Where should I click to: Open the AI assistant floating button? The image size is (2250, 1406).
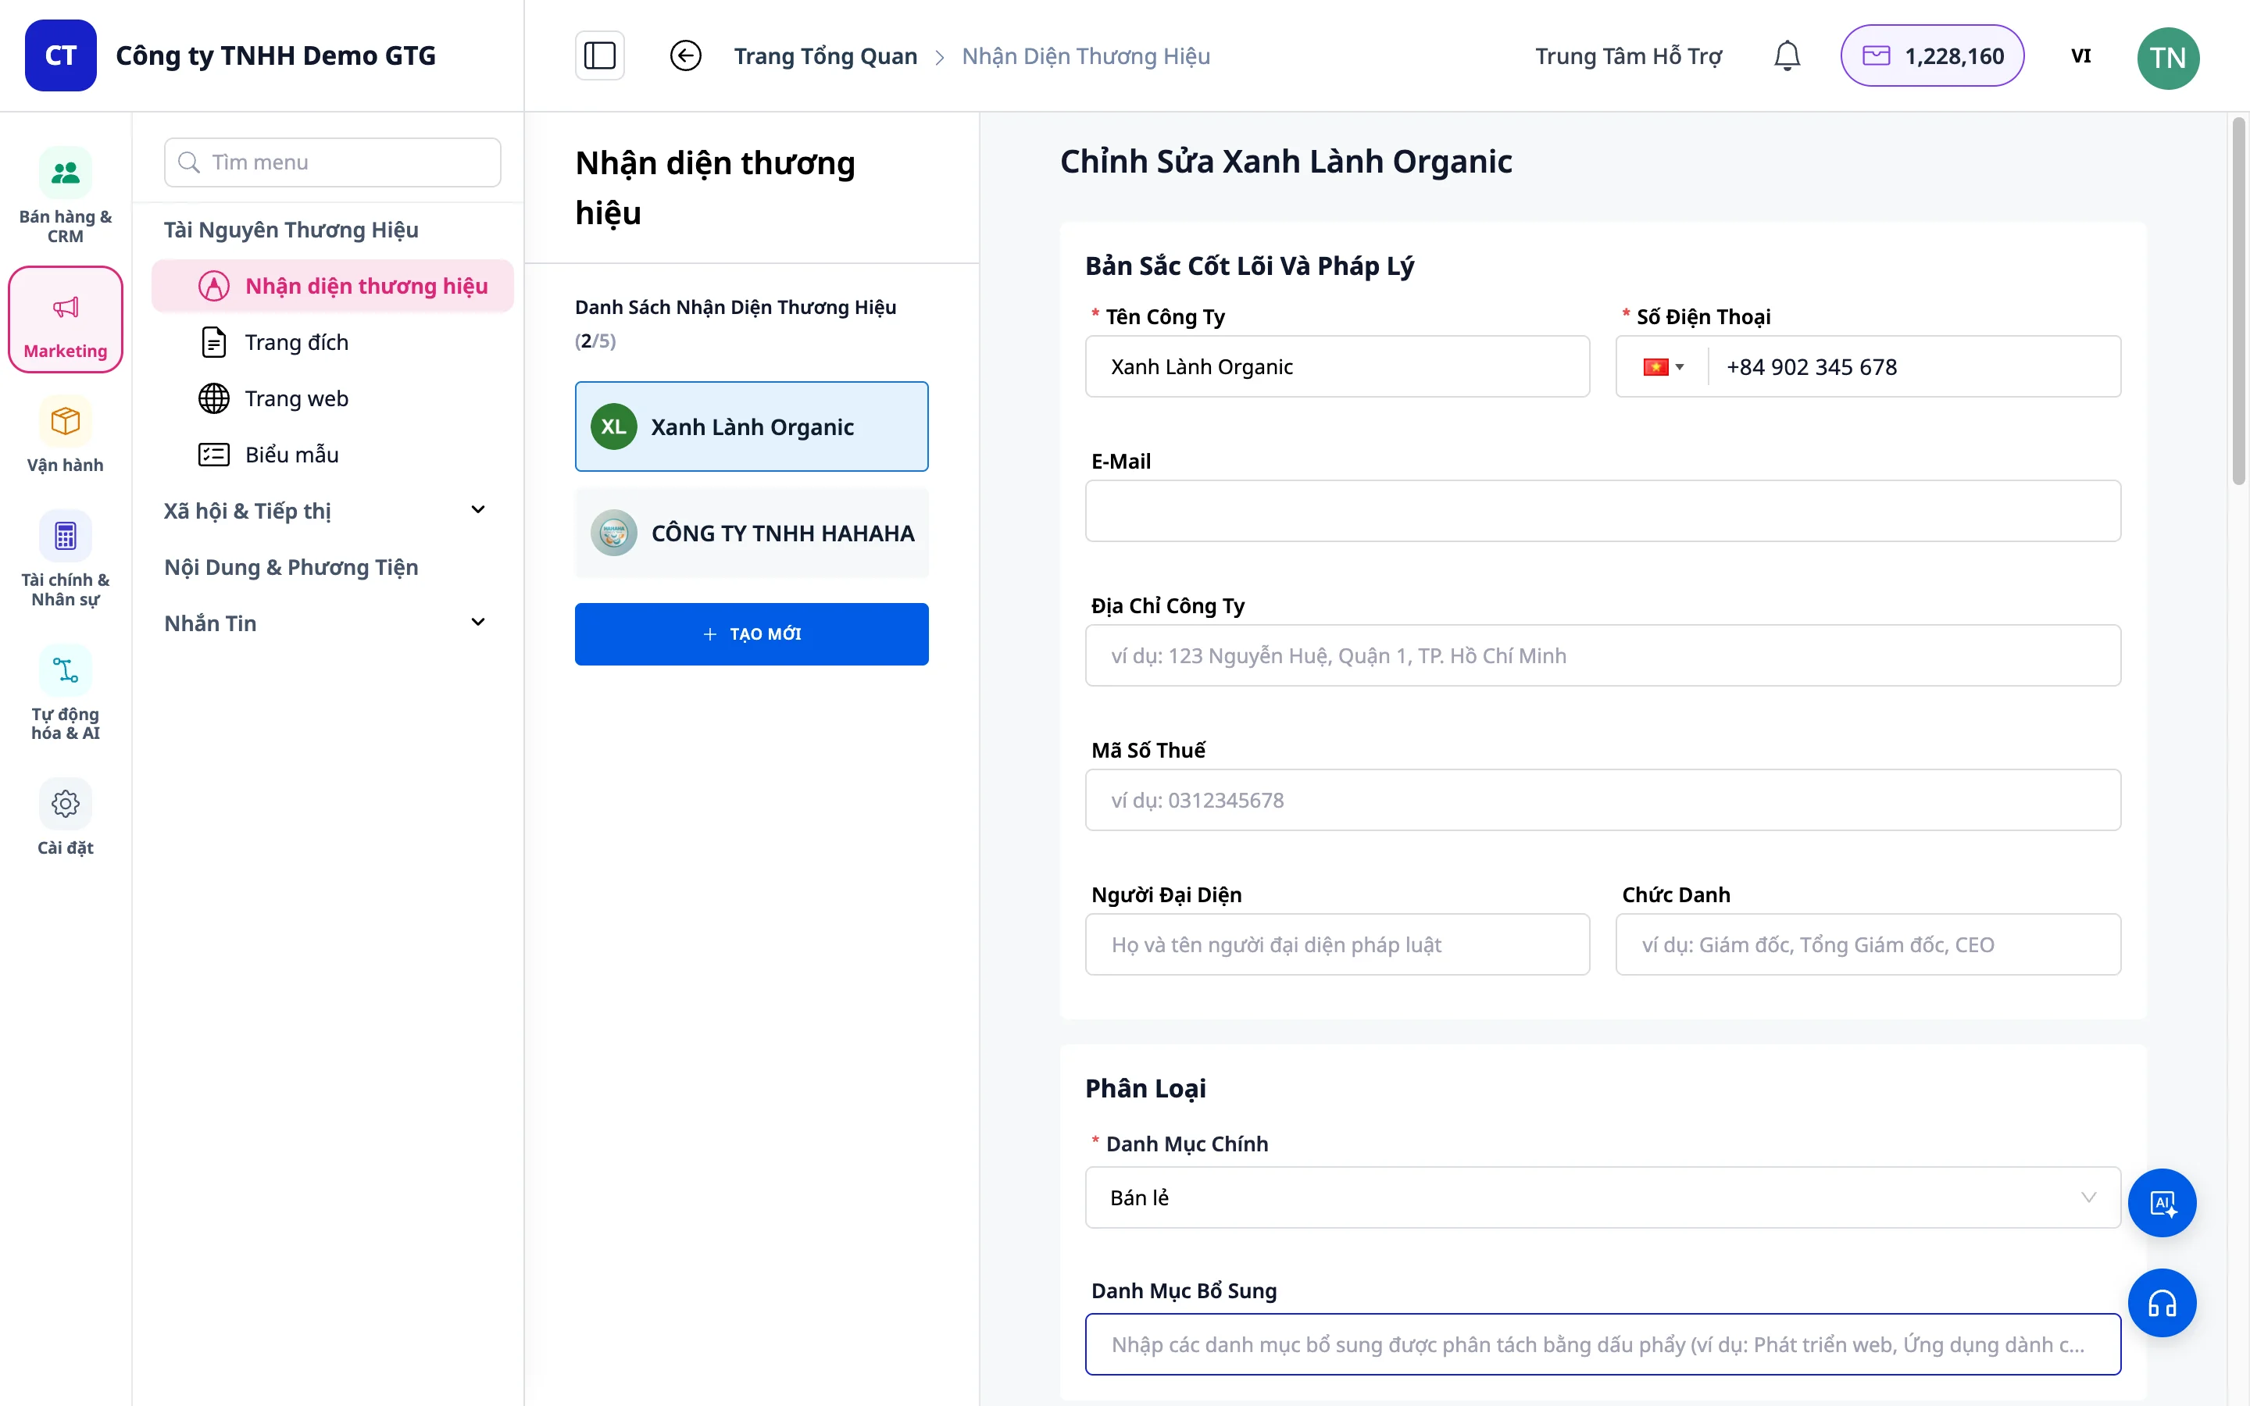coord(2162,1202)
